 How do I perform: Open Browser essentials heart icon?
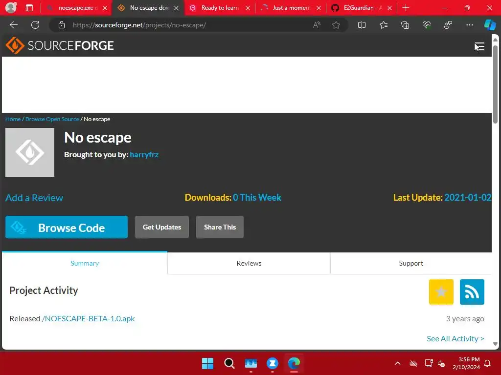(427, 25)
